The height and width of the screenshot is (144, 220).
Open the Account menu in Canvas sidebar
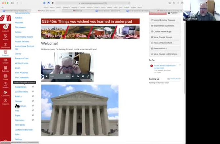(x=6, y=28)
